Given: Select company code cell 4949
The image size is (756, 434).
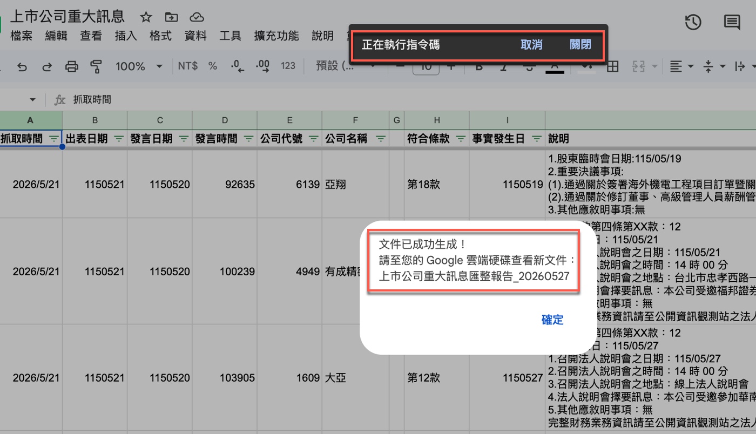Looking at the screenshot, I should click(289, 272).
